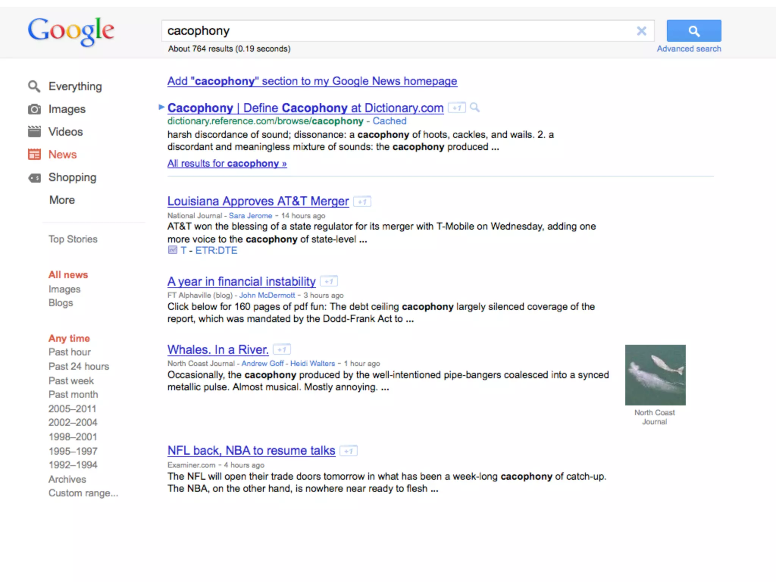Toggle +1 on NFL back, NBA article
The width and height of the screenshot is (776, 582).
348,451
